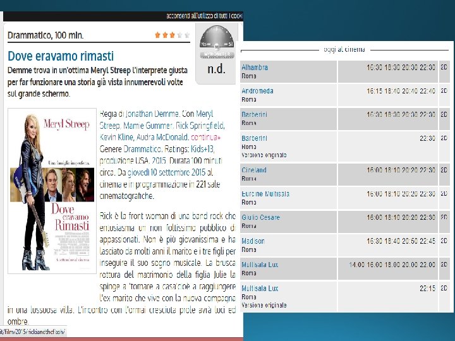Open actor Kevin Kline link
The image size is (455, 341).
pyautogui.click(x=117, y=137)
